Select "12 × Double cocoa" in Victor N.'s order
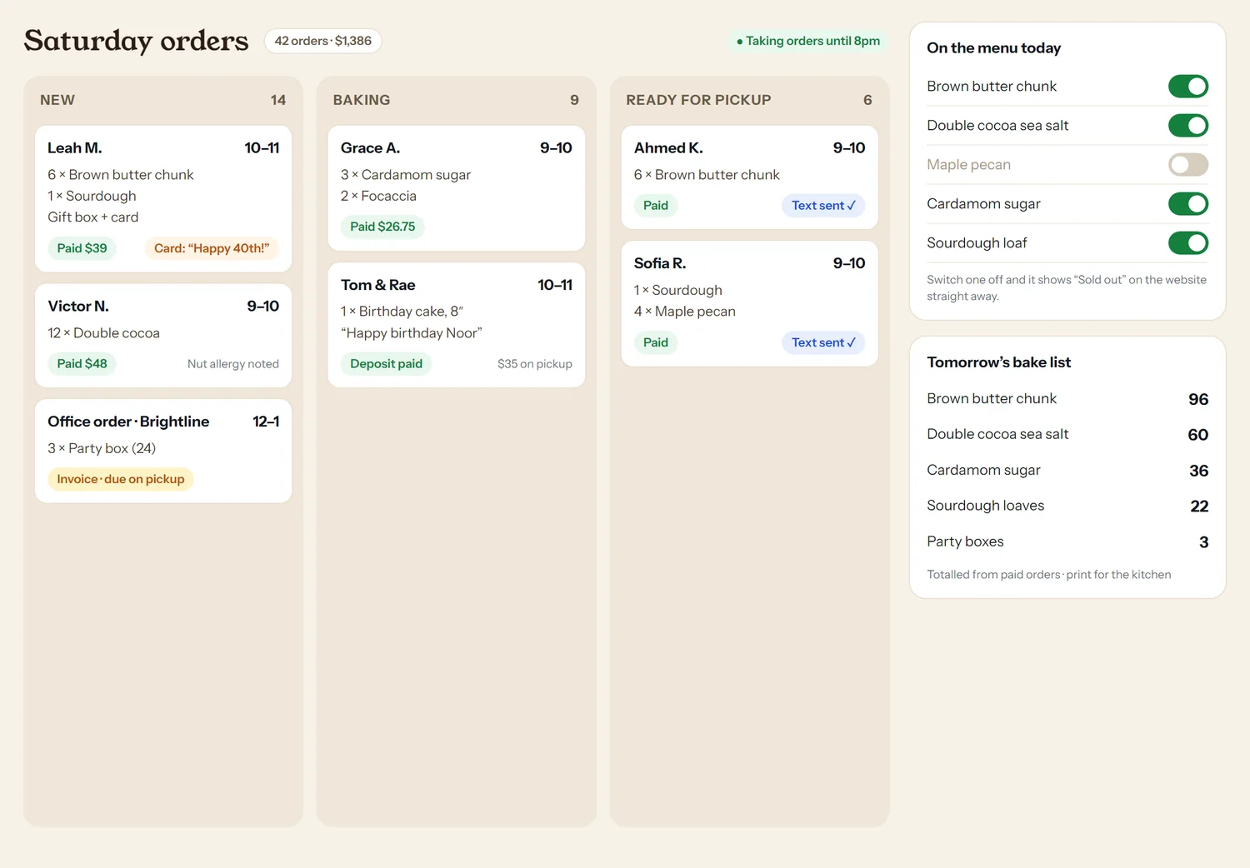The image size is (1250, 868). pos(103,333)
